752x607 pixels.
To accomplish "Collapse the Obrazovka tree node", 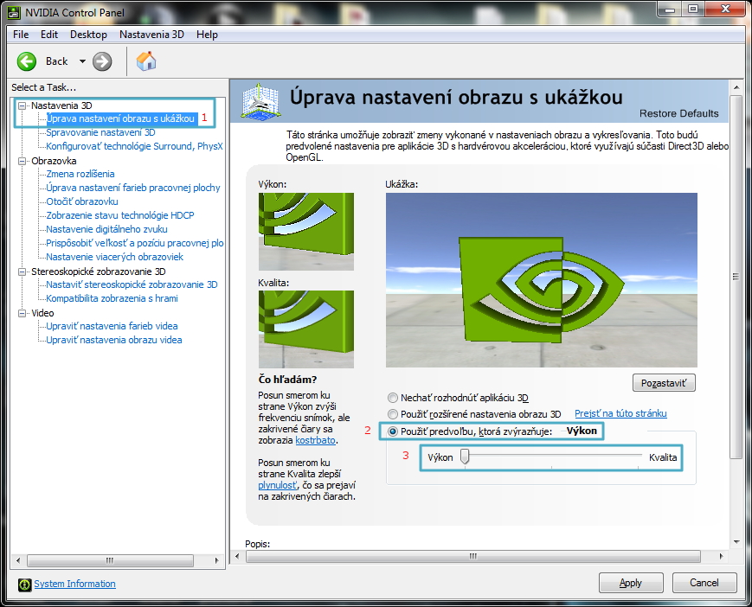I will (22, 161).
